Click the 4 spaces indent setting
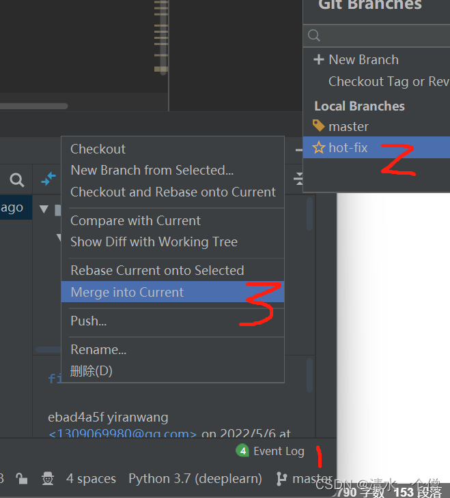The width and height of the screenshot is (450, 498). 91,479
